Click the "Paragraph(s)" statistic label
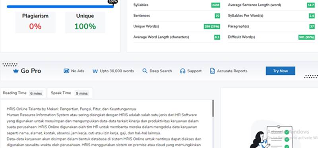This screenshot has width=318, height=148. (x=238, y=27)
